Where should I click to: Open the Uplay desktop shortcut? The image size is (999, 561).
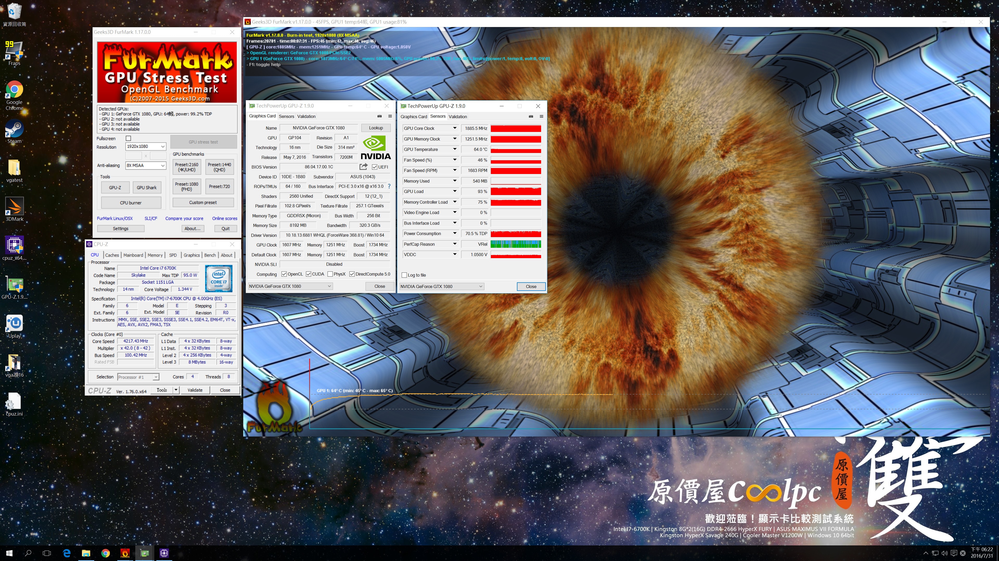click(14, 326)
